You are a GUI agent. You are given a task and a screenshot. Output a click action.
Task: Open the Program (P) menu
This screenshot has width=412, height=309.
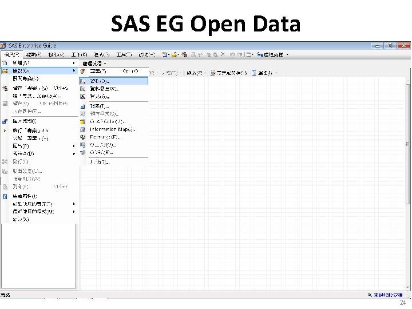(x=101, y=55)
